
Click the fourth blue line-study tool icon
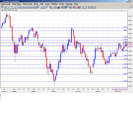pyautogui.click(x=70, y=7)
